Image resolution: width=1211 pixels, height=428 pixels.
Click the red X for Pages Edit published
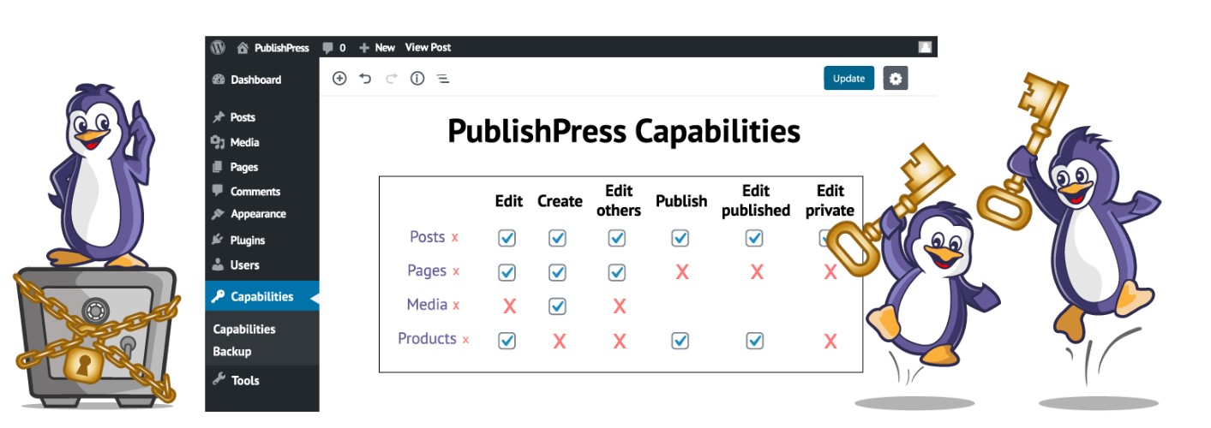pos(757,272)
